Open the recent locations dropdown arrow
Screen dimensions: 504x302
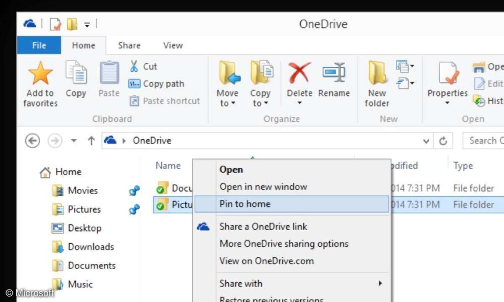point(74,141)
